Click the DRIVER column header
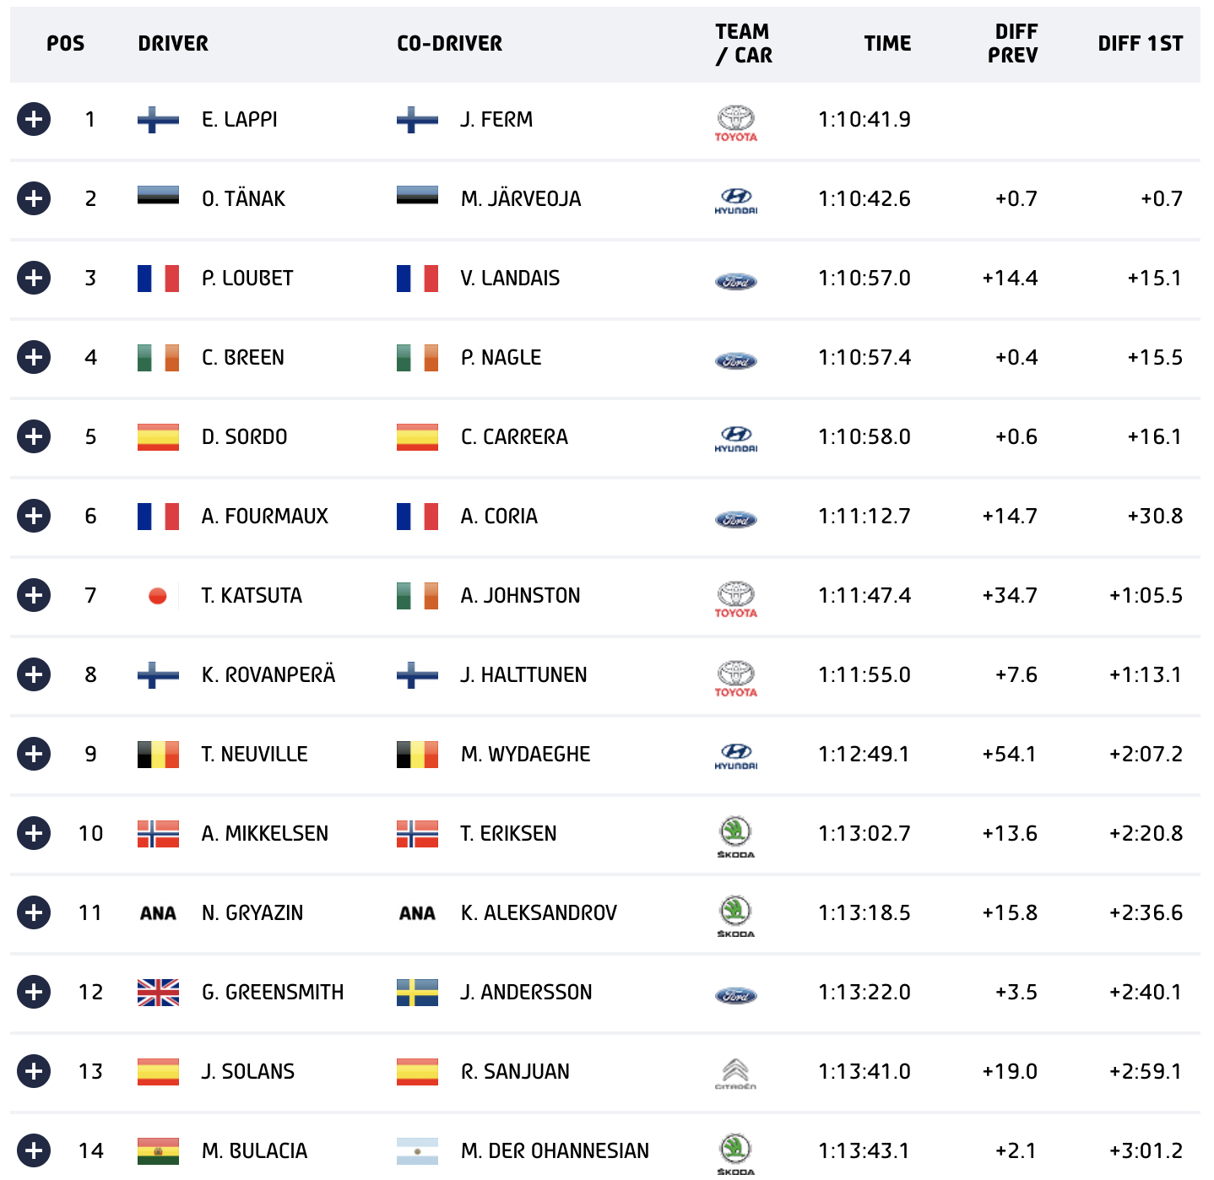The image size is (1214, 1180). pos(173,44)
